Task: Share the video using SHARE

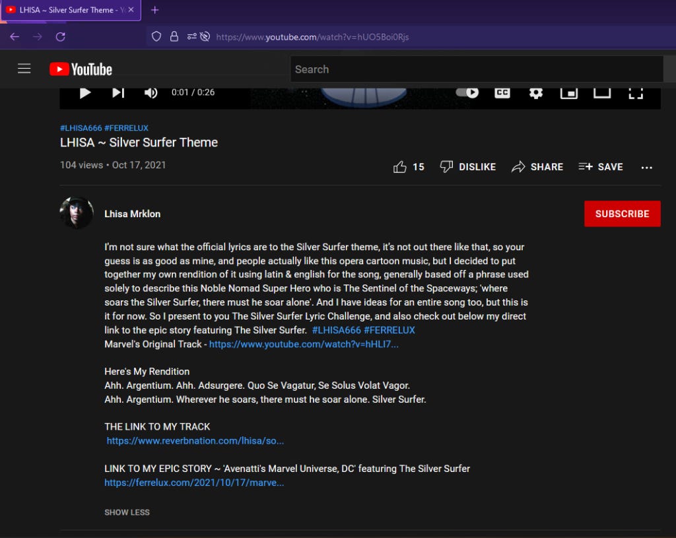Action: click(x=537, y=167)
